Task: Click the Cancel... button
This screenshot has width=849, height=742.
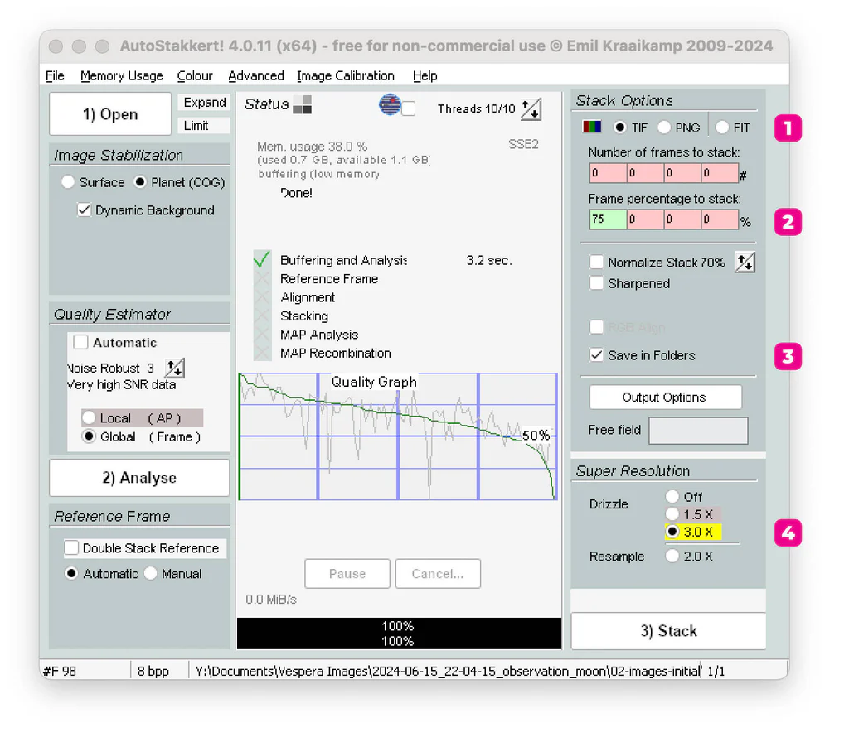Action: click(x=438, y=573)
